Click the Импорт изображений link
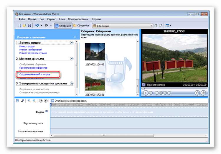Viewport: 221px width, 154px height. (x=31, y=50)
